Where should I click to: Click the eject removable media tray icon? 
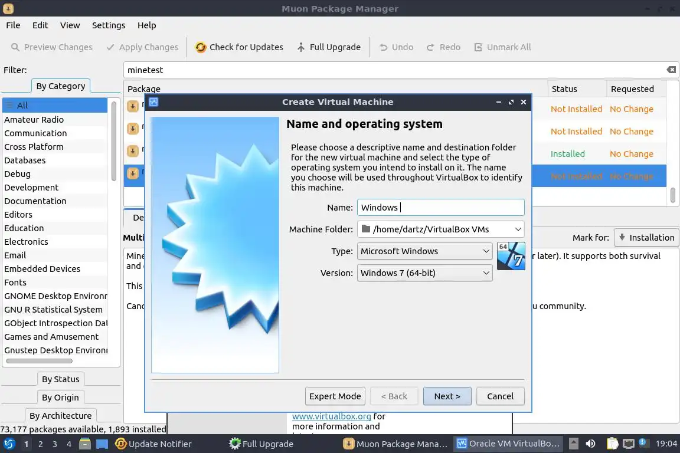(x=573, y=444)
